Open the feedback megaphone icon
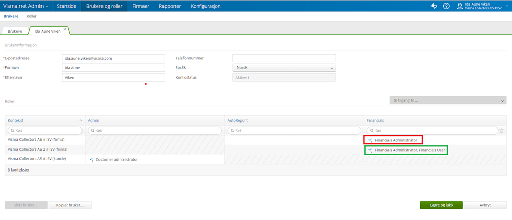512x220 pixels. point(434,6)
